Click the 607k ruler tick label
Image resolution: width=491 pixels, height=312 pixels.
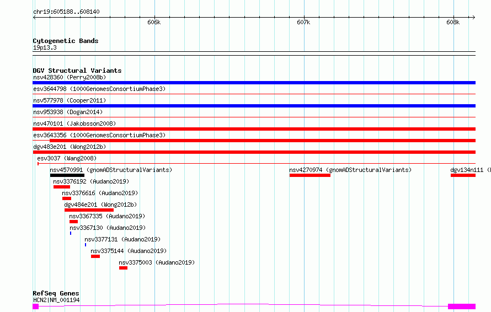(303, 22)
